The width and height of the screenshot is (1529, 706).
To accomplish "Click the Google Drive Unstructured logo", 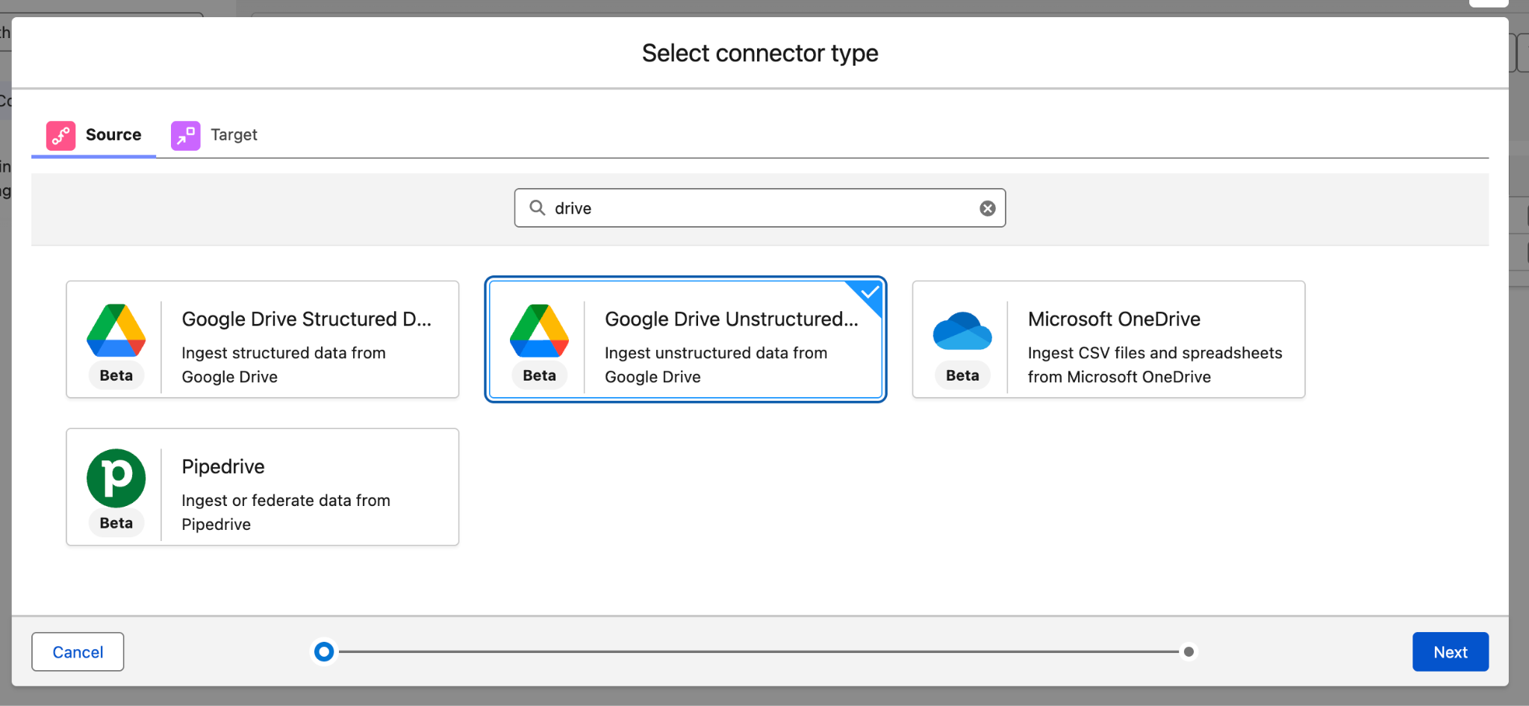I will (539, 330).
